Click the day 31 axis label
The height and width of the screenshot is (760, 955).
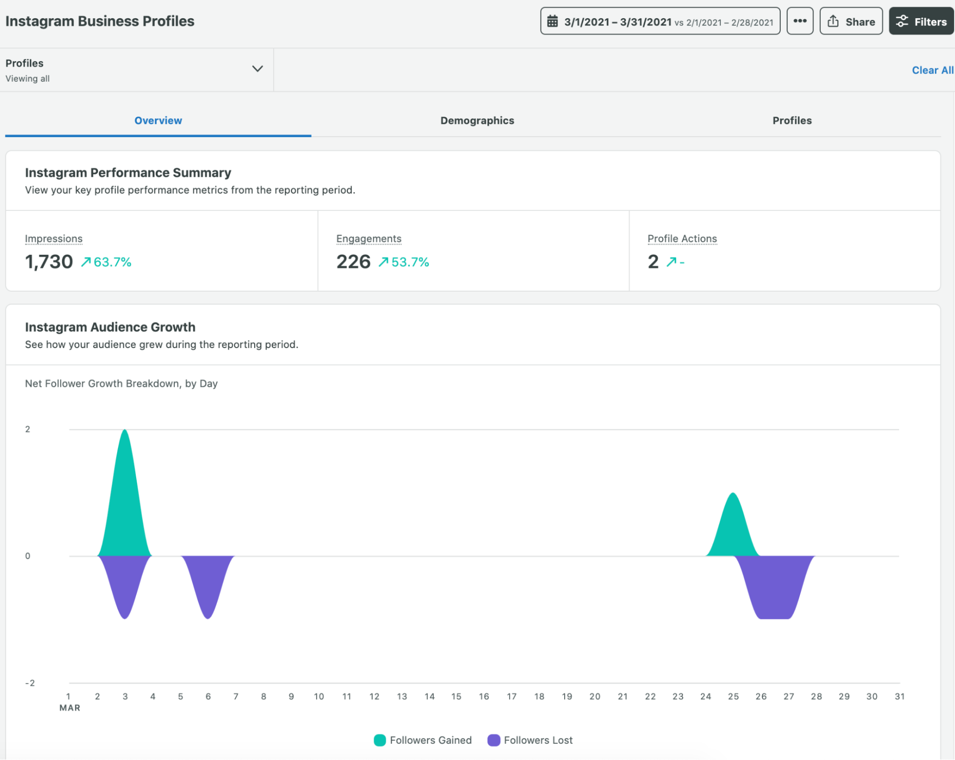pos(900,696)
